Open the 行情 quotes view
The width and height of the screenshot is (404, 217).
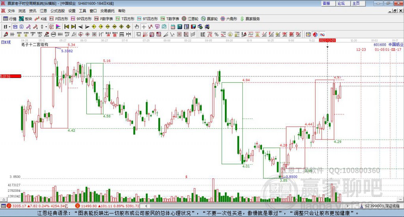point(10,19)
